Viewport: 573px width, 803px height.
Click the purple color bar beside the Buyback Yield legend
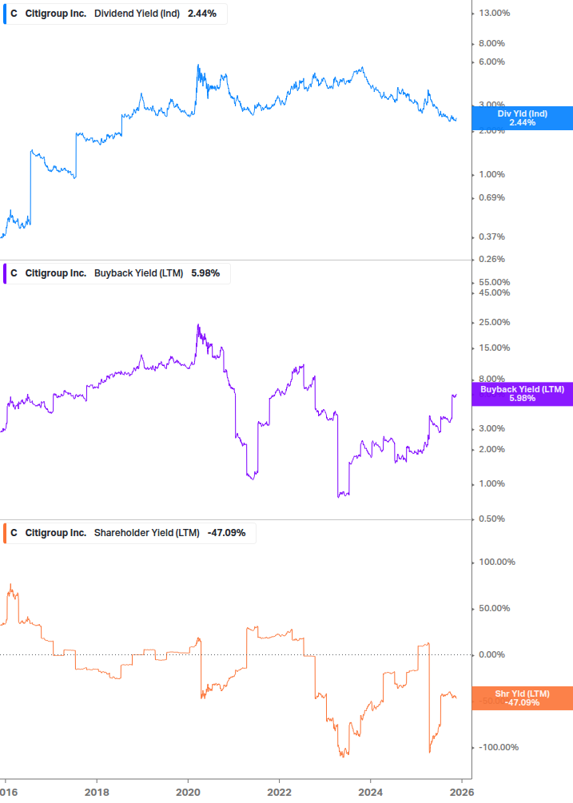tap(5, 273)
